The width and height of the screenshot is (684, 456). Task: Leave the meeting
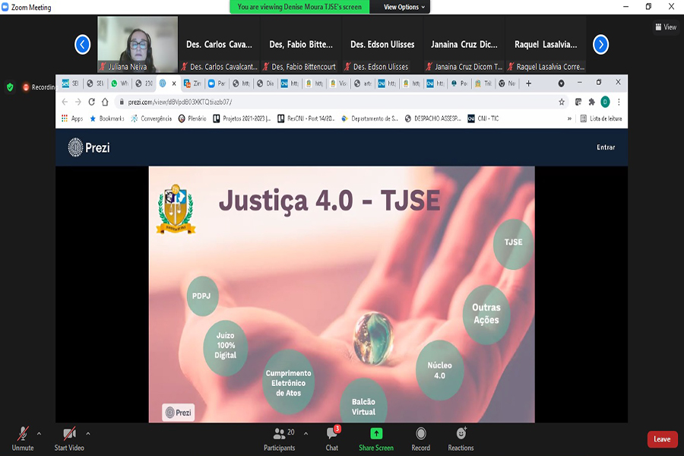(662, 439)
